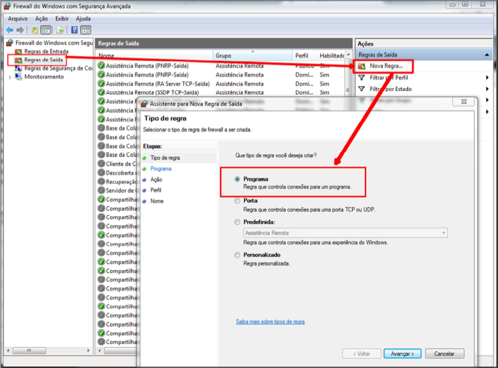This screenshot has height=368, width=498.
Task: Click the Nome step in the Etapas list
Action: click(x=157, y=201)
